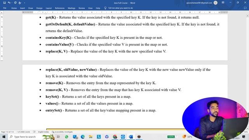Open Microsoft Edge from the taskbar
This screenshot has width=249, height=140.
coord(83,136)
